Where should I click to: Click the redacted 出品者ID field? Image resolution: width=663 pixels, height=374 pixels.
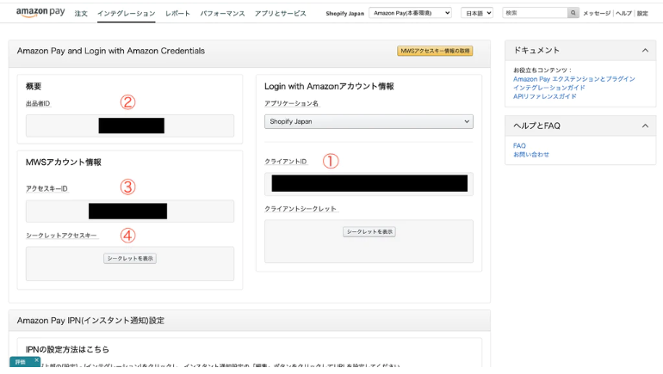tap(130, 126)
